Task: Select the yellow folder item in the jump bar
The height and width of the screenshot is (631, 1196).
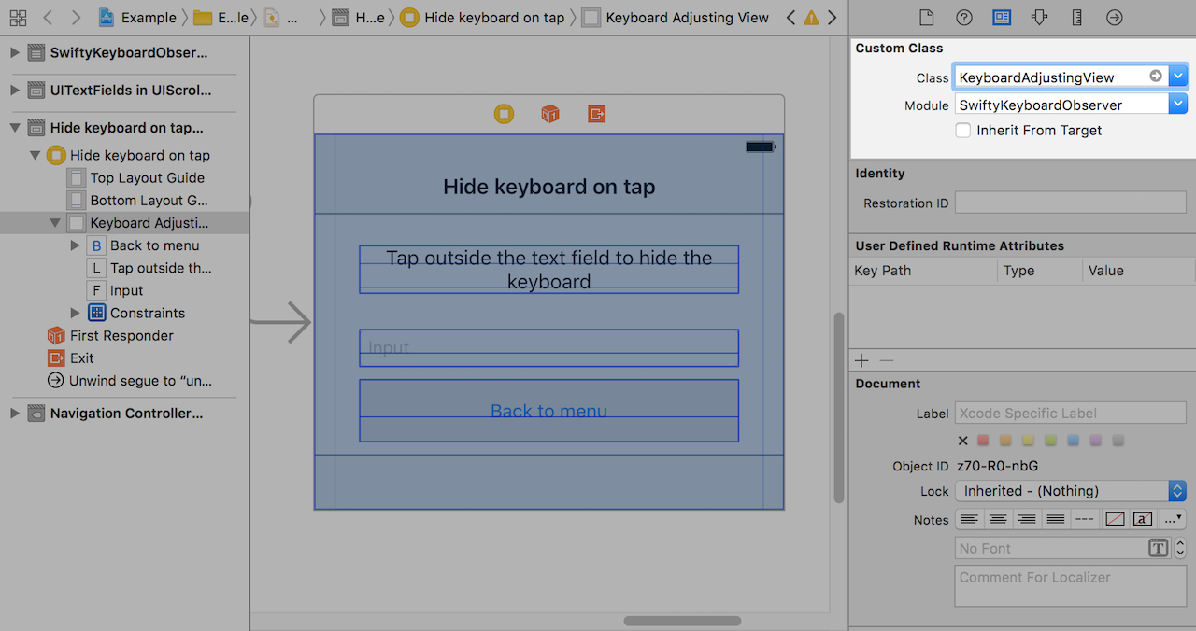Action: coord(221,18)
